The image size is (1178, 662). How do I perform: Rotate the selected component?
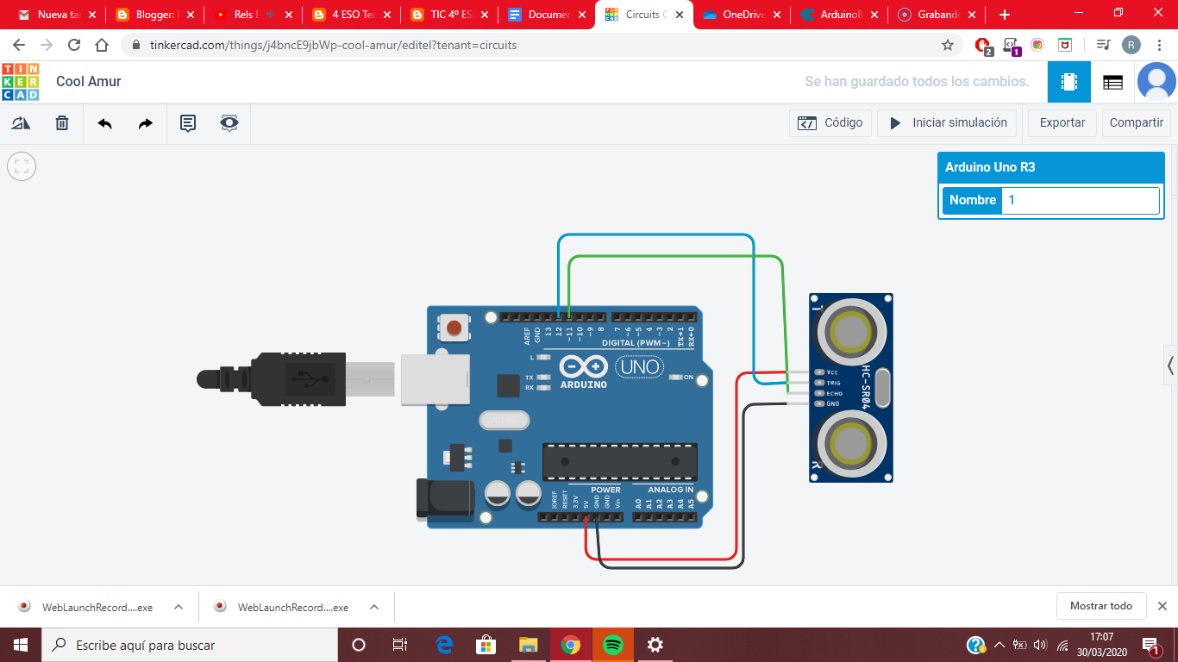click(x=21, y=123)
